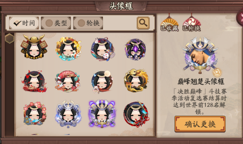
Task: Choose the pink cherry blossom frame
Action: [35, 114]
